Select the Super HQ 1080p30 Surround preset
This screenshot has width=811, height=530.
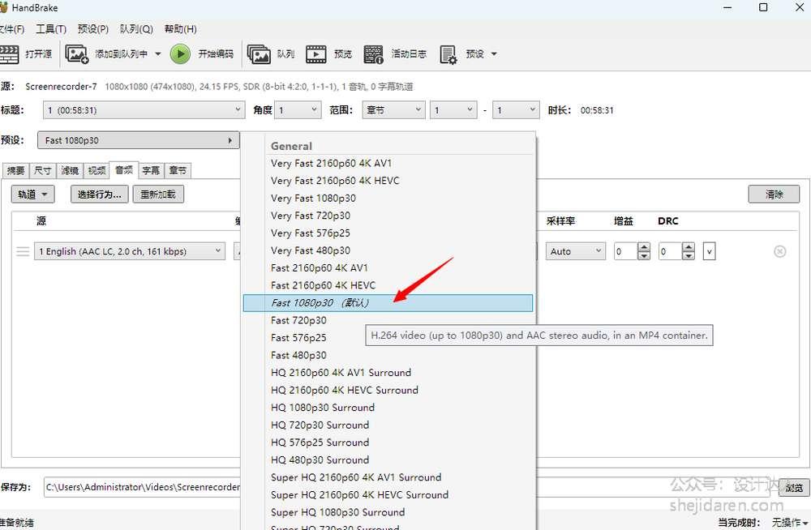(x=388, y=512)
